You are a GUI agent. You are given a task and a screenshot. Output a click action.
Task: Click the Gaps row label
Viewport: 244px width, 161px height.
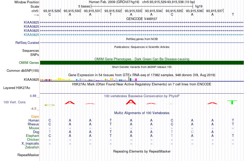coord(35,116)
